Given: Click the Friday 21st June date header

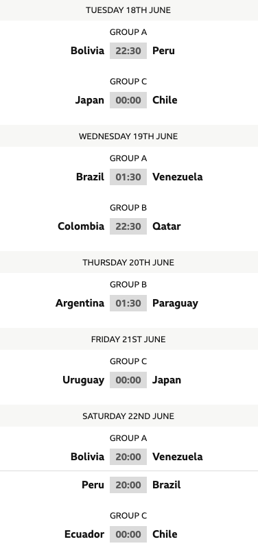Looking at the screenshot, I should [x=128, y=339].
